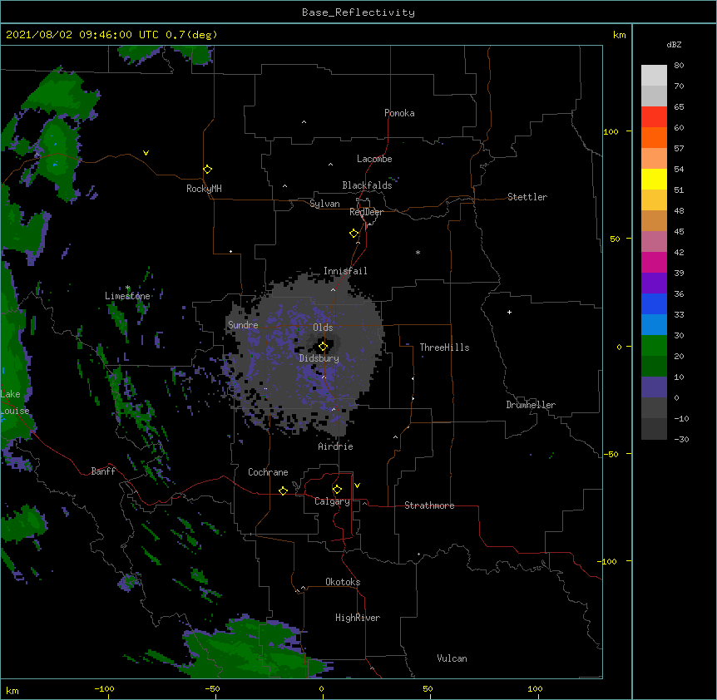Click the Banff town label
The image size is (717, 700).
coord(103,471)
